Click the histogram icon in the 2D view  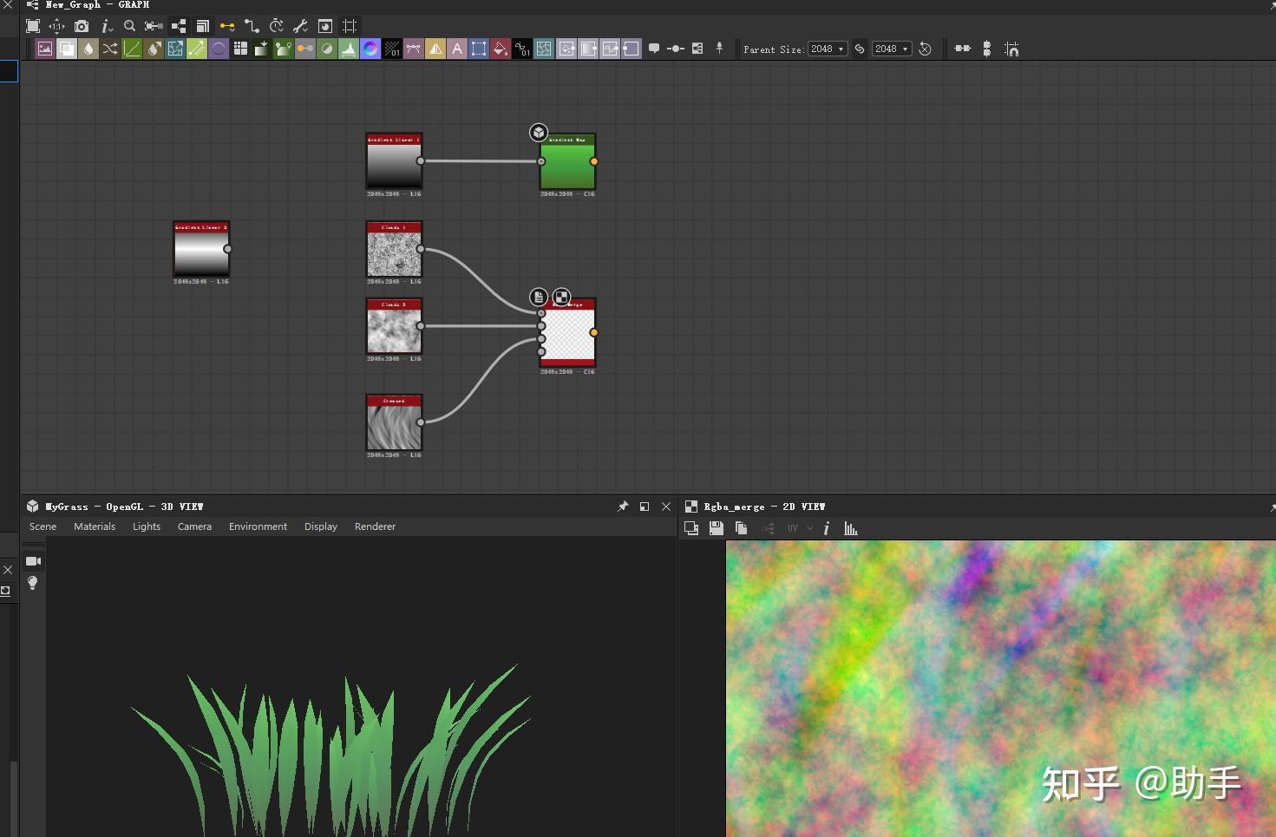point(851,528)
